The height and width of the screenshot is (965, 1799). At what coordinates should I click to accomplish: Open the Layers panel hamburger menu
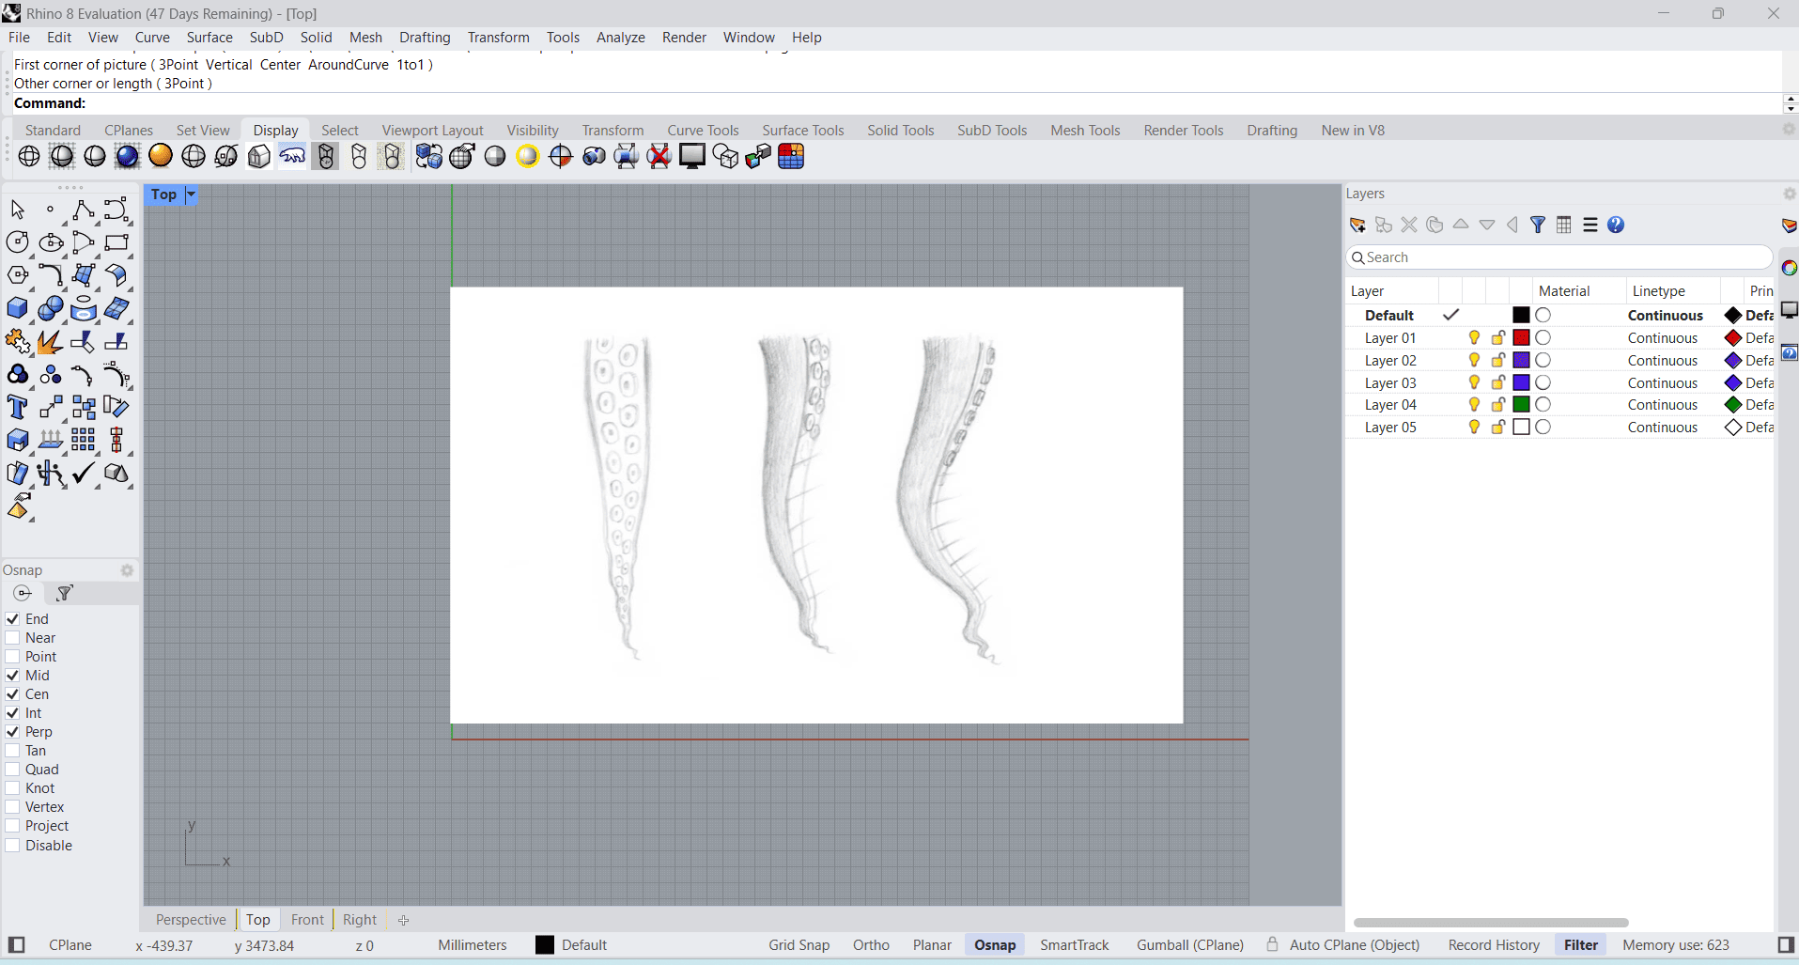point(1590,225)
